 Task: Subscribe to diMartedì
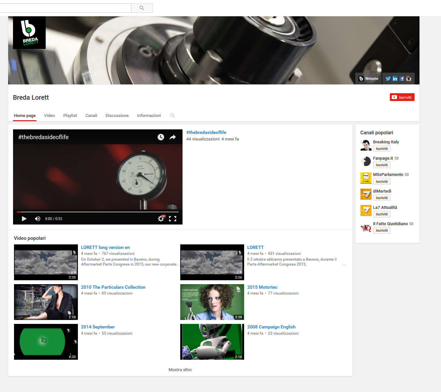click(382, 198)
